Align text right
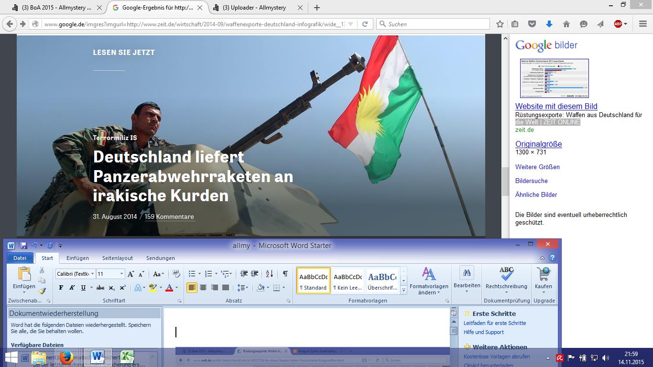This screenshot has height=367, width=653. click(215, 288)
